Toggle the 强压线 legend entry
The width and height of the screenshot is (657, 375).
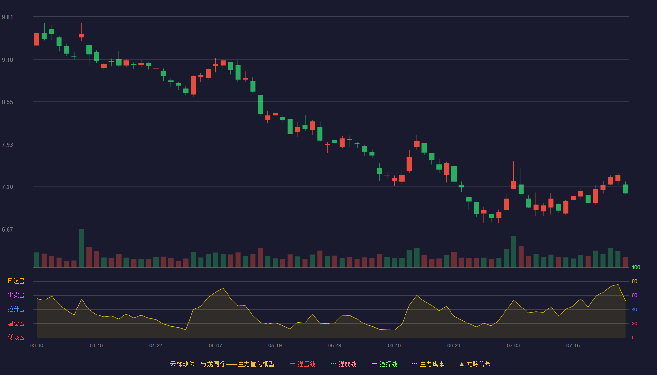click(x=303, y=364)
